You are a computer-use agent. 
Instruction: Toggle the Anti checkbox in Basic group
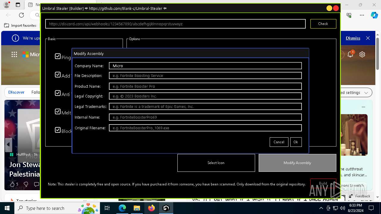(x=58, y=93)
